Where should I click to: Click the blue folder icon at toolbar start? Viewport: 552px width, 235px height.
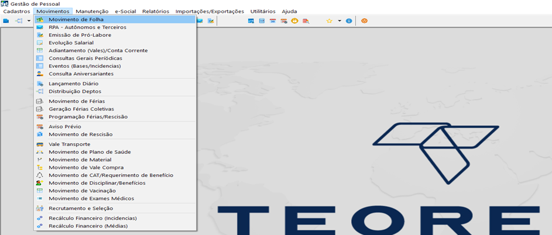(6, 21)
